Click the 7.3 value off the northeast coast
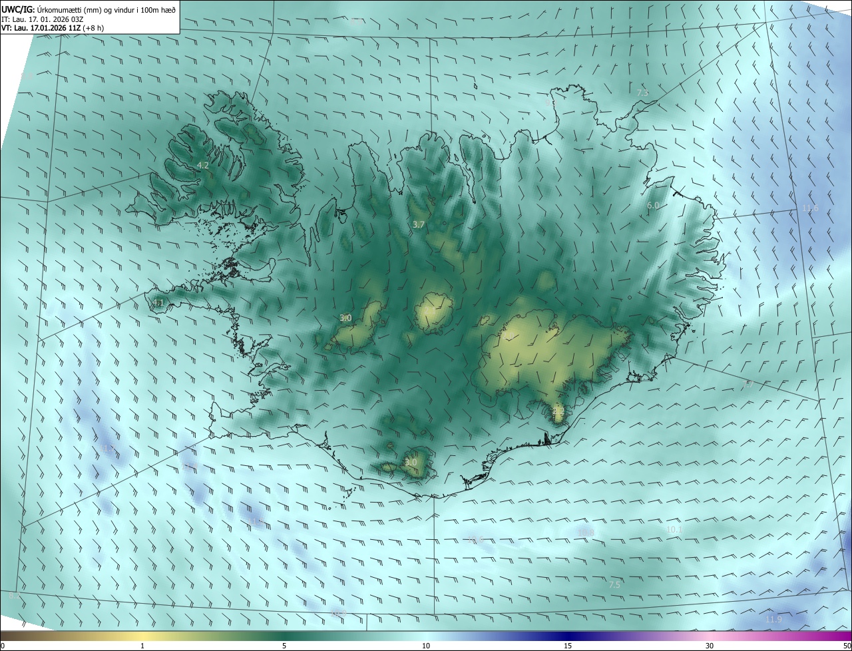Viewport: 852px width, 651px height. pos(642,93)
